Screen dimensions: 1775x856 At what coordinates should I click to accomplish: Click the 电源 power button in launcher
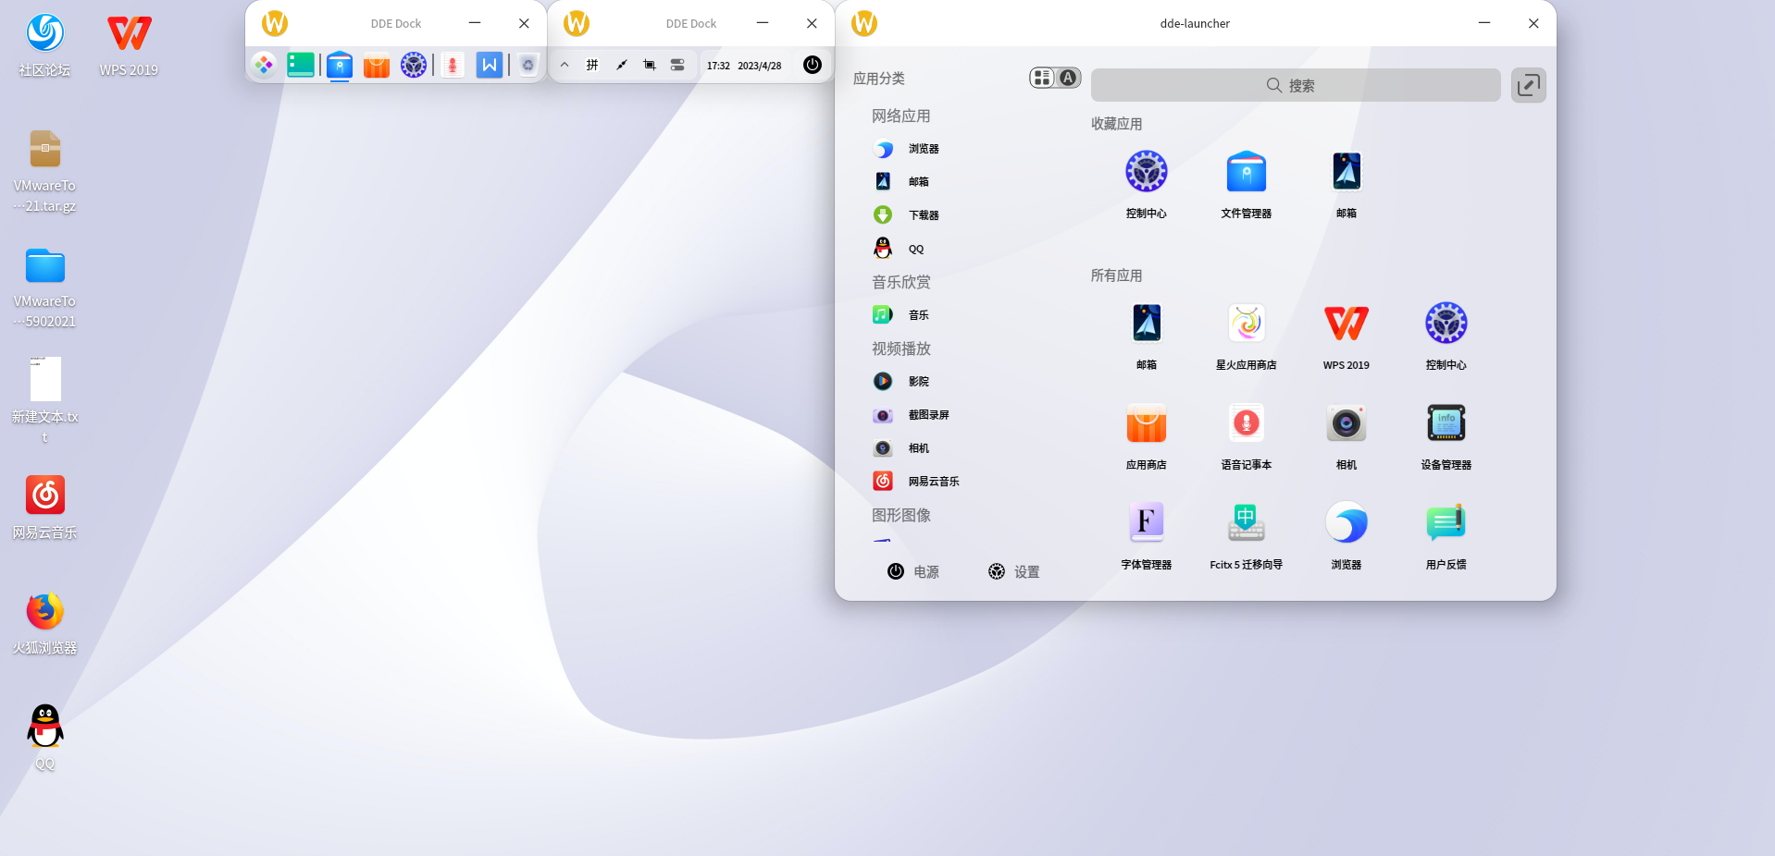tap(913, 571)
